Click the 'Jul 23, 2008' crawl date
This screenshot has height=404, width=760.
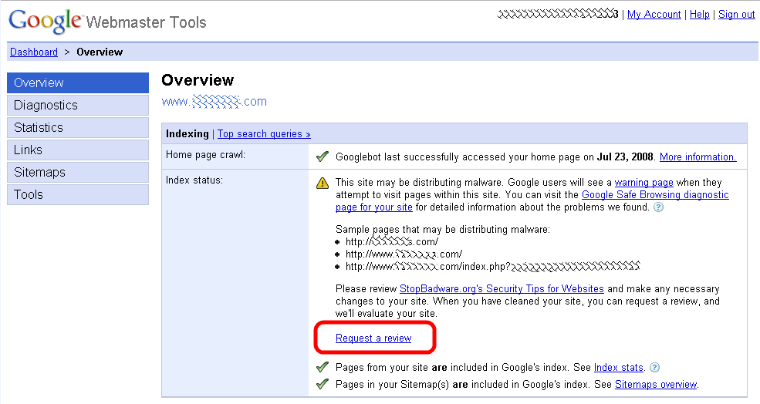click(x=625, y=157)
